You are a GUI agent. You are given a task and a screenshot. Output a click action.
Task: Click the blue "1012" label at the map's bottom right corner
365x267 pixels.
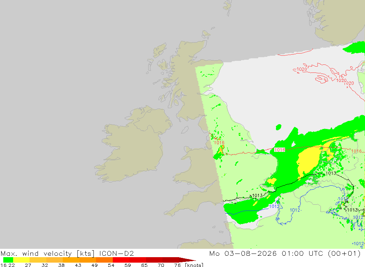[x=359, y=244]
